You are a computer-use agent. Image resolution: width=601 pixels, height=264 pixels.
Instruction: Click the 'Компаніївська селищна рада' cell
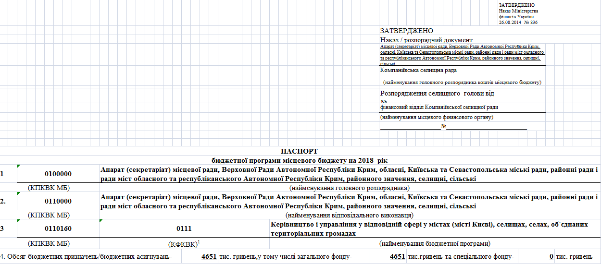pyautogui.click(x=418, y=70)
